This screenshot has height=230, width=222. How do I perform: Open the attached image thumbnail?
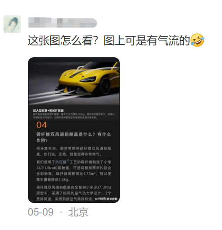click(x=74, y=130)
